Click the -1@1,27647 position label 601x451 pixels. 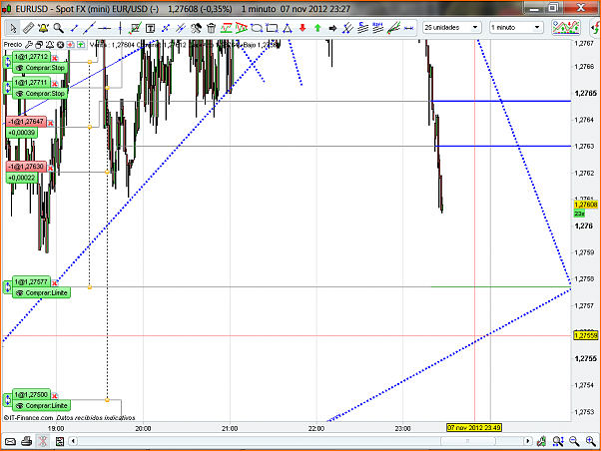tap(26, 122)
